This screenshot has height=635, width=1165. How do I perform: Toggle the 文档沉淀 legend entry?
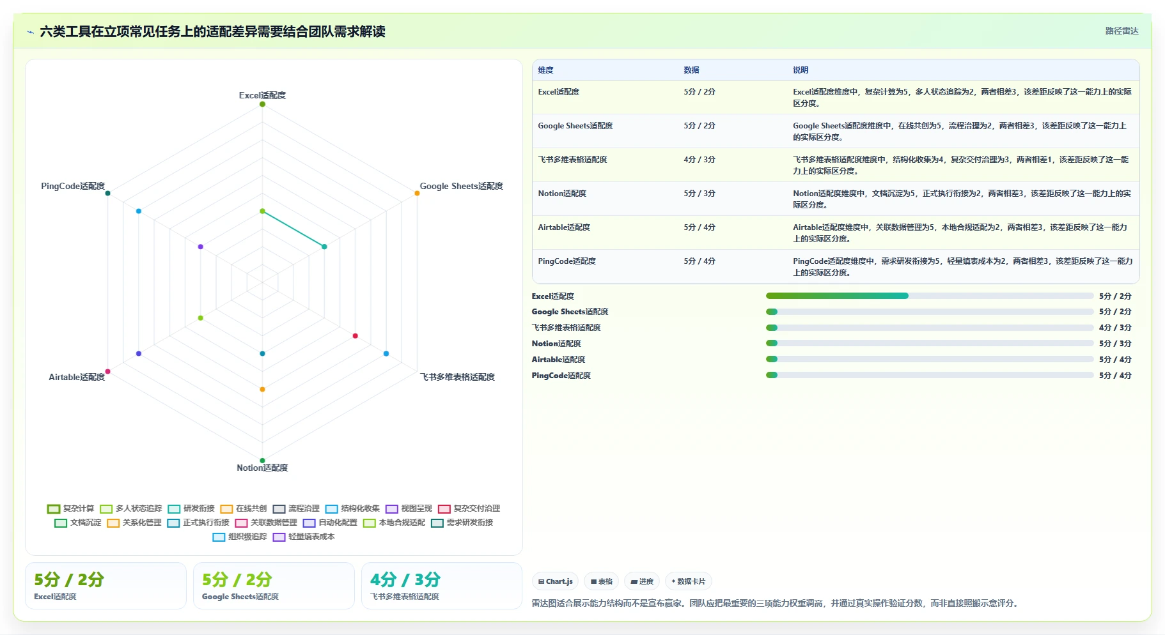point(78,523)
